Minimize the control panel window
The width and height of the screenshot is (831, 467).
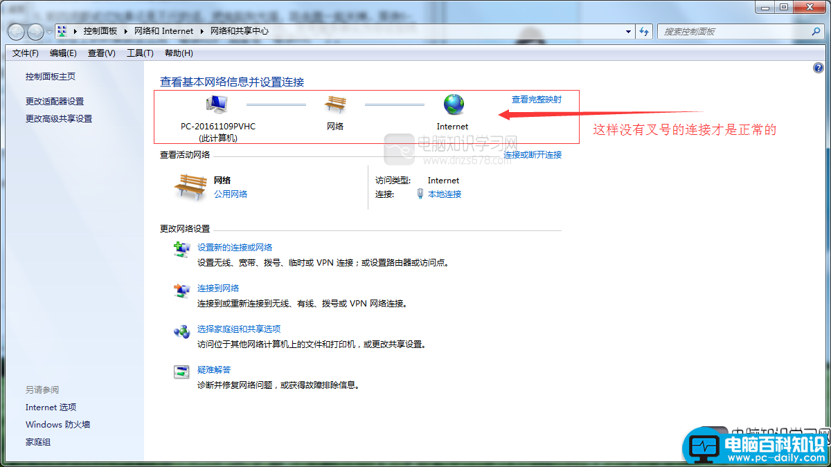[x=766, y=7]
